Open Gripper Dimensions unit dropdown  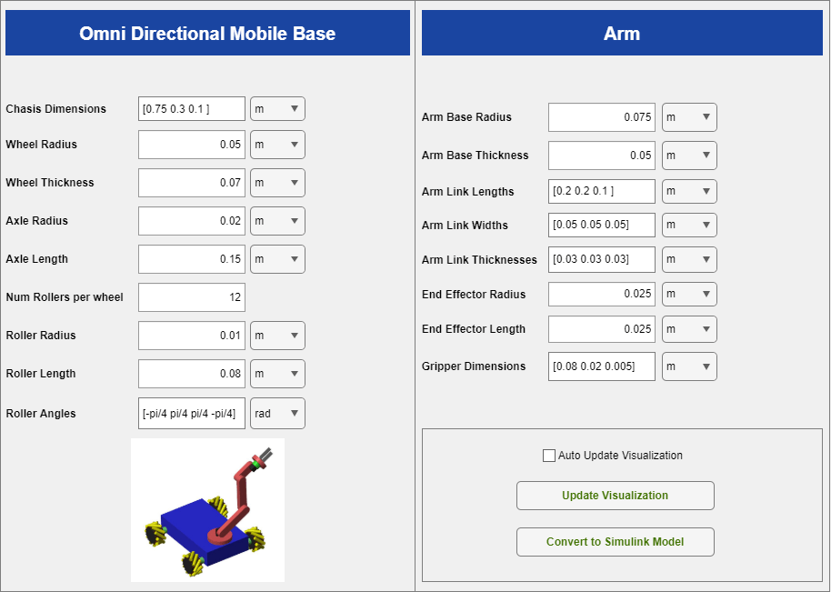[689, 366]
